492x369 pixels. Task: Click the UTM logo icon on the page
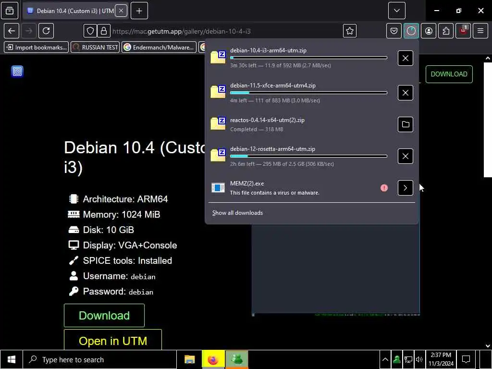tap(17, 71)
